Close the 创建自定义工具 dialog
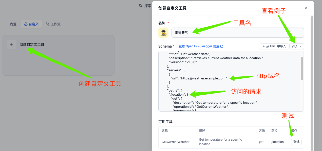Screen dimensions: 322x151 point(306,8)
